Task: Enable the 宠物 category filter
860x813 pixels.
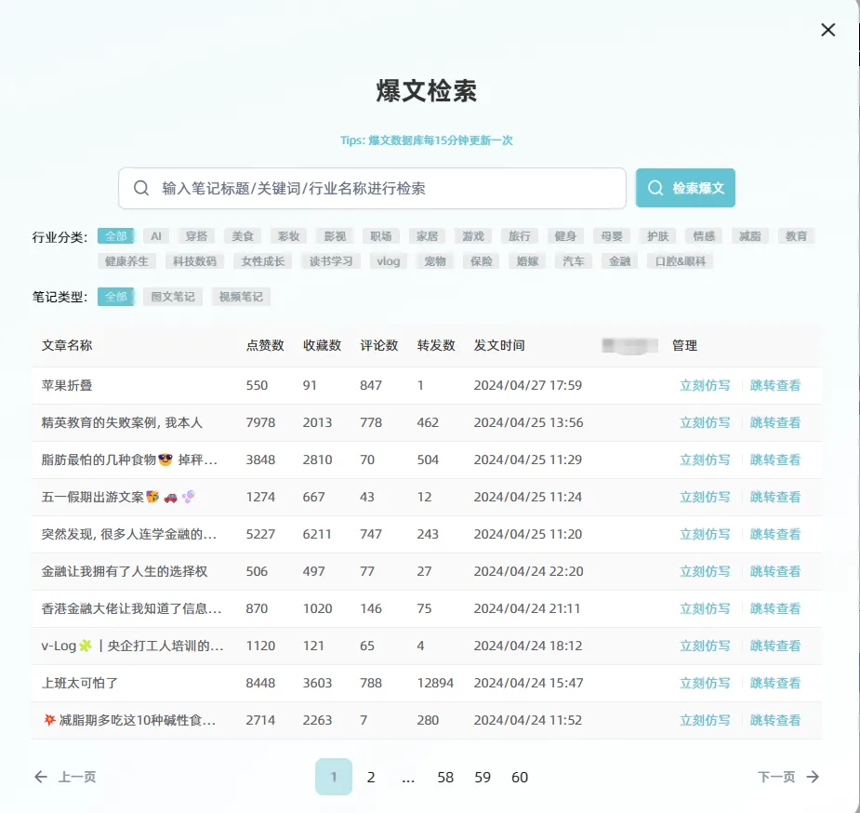Action: (x=433, y=261)
